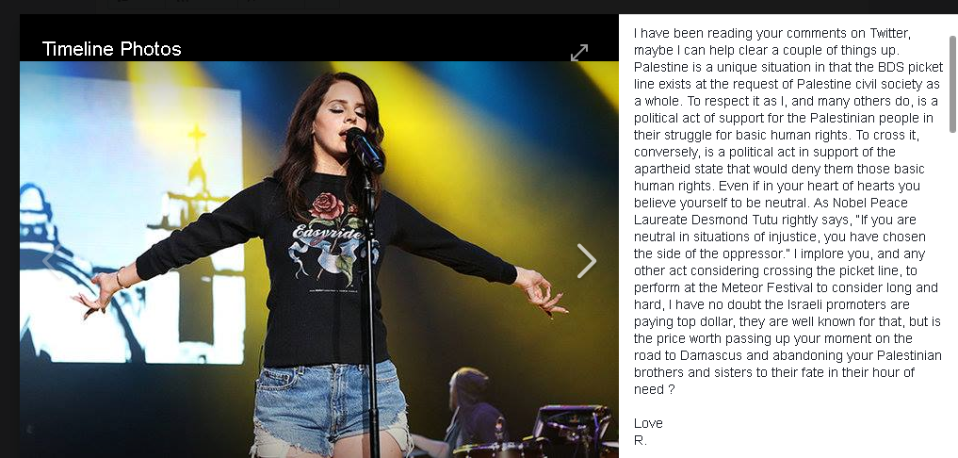Click the rose graphic on the sweatshirt
This screenshot has height=458, width=958.
click(x=326, y=206)
